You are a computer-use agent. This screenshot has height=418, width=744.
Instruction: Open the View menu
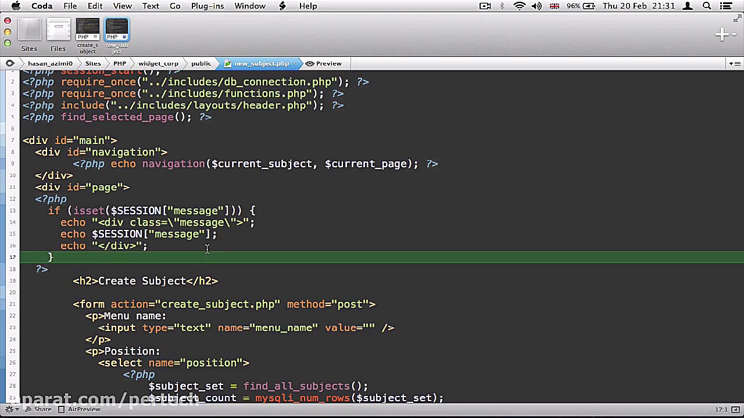click(122, 6)
